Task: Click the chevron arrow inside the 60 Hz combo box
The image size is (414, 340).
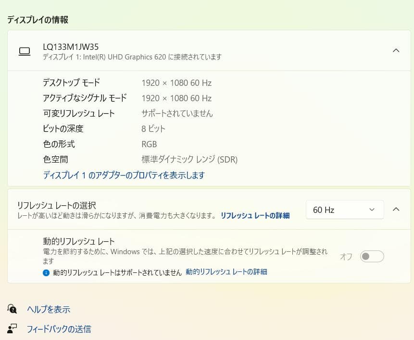Action: point(371,210)
